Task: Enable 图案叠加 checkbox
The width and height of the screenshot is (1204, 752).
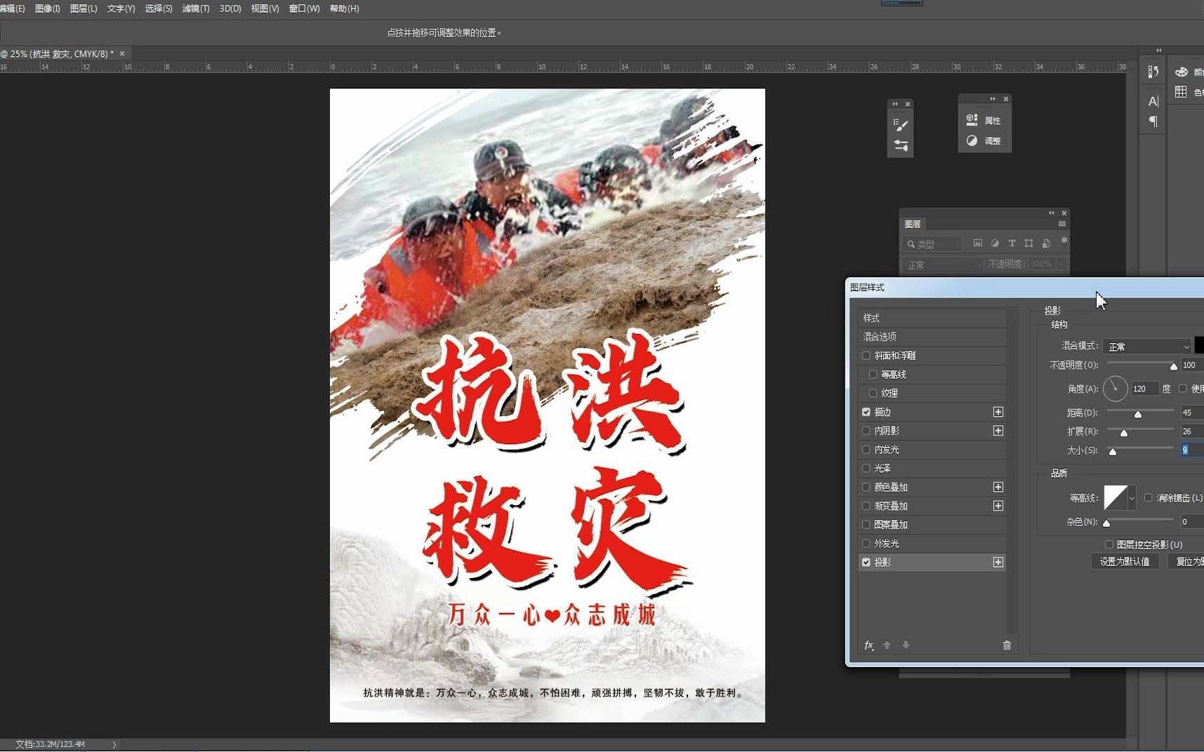Action: coord(866,524)
